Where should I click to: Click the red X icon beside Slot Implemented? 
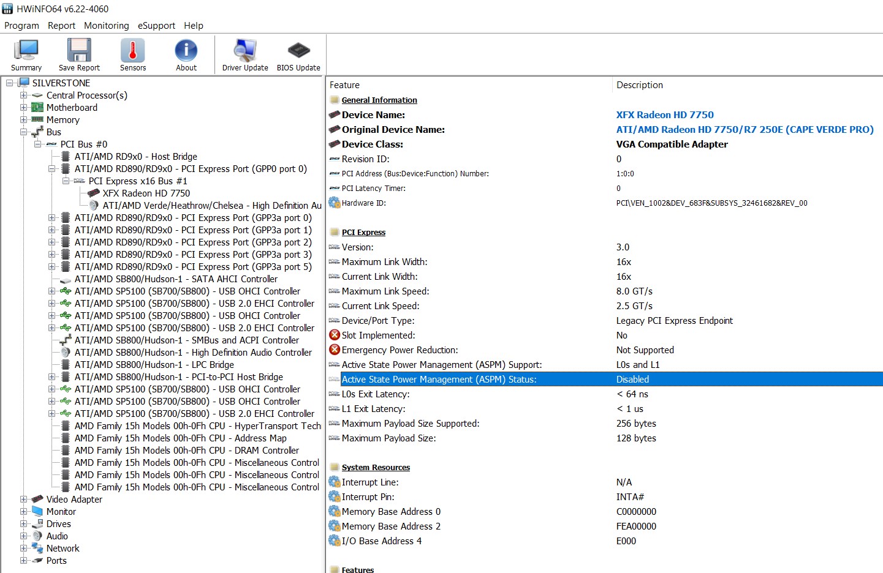[x=335, y=335]
